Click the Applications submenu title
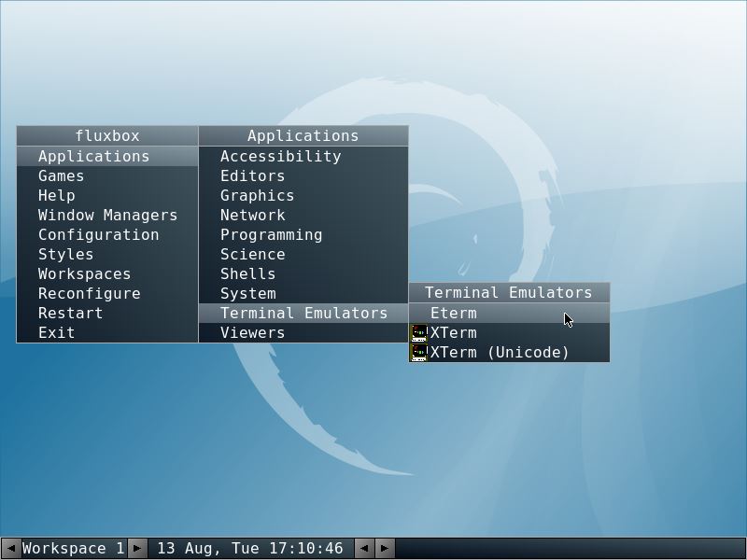Image resolution: width=747 pixels, height=560 pixels. pos(303,135)
